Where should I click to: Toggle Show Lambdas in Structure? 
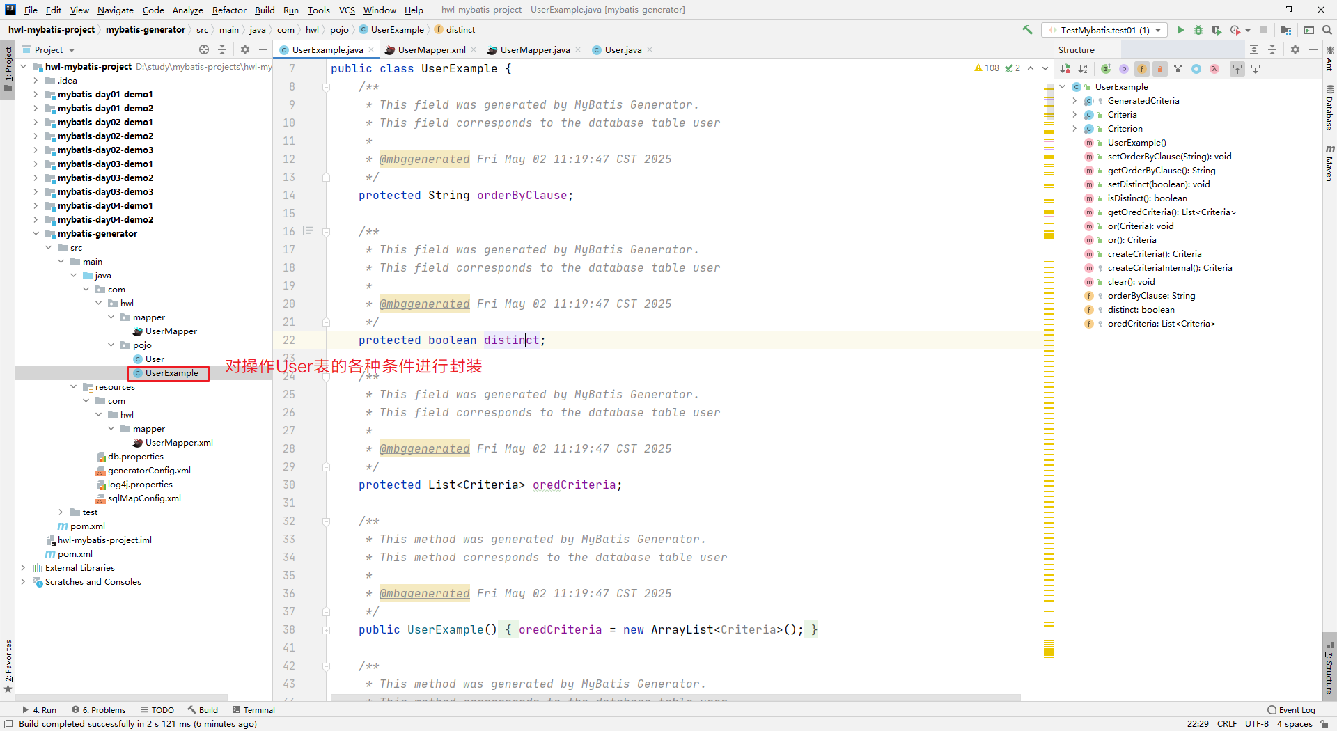[1214, 69]
